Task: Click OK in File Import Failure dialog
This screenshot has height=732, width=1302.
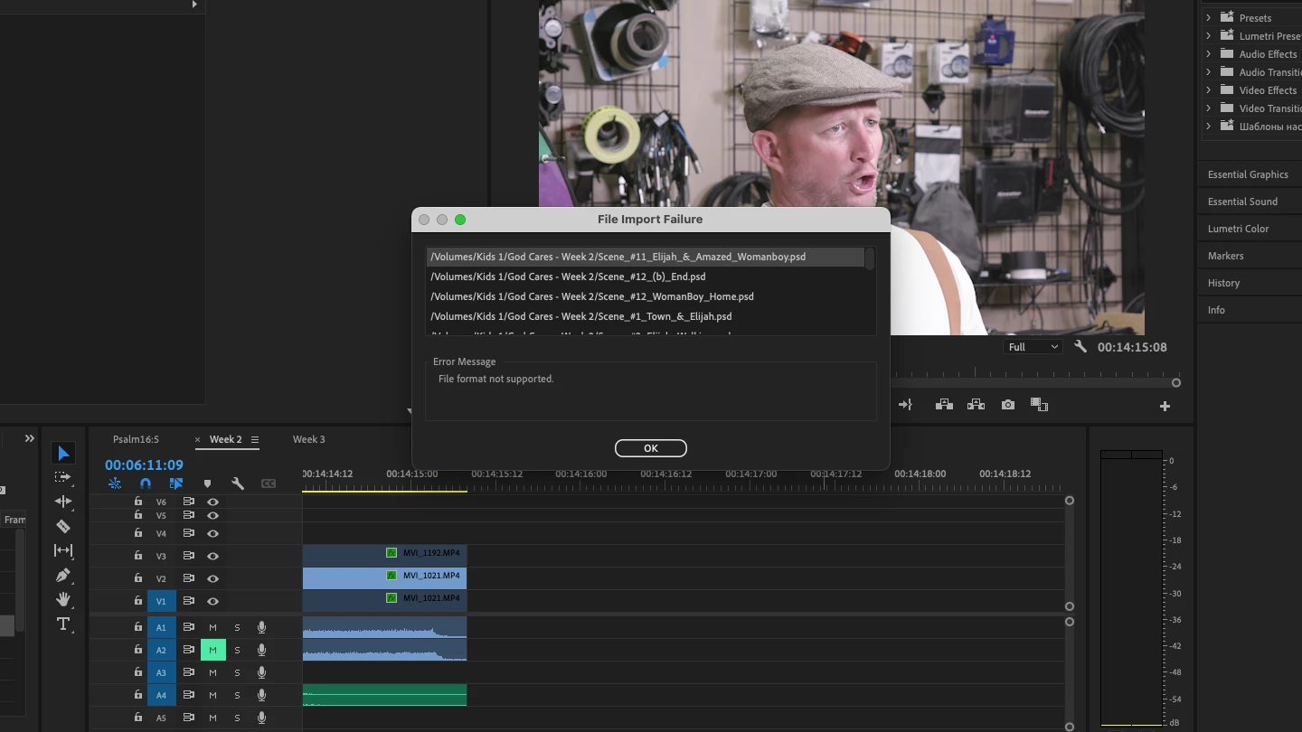Action: (651, 448)
